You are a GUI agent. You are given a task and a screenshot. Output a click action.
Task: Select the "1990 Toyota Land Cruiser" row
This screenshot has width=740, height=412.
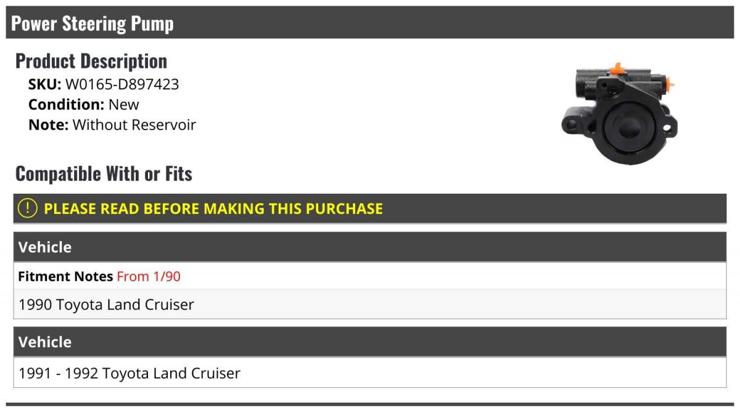[107, 305]
